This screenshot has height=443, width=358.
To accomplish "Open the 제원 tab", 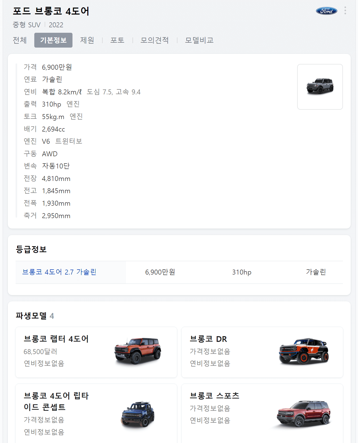I will pos(87,40).
